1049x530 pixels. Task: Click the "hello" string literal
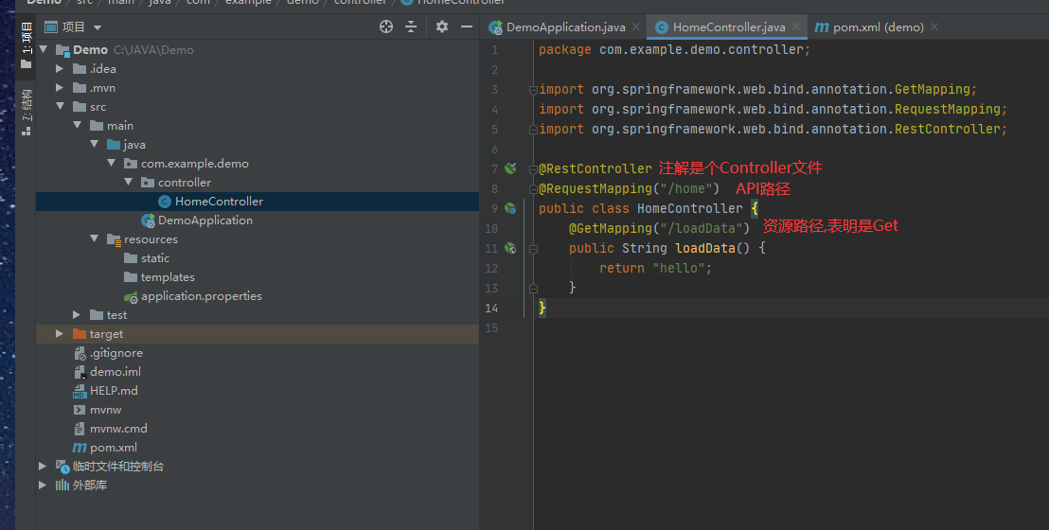tap(679, 268)
